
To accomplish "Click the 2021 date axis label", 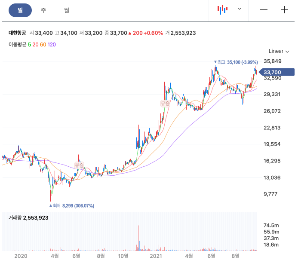I will (156, 256).
